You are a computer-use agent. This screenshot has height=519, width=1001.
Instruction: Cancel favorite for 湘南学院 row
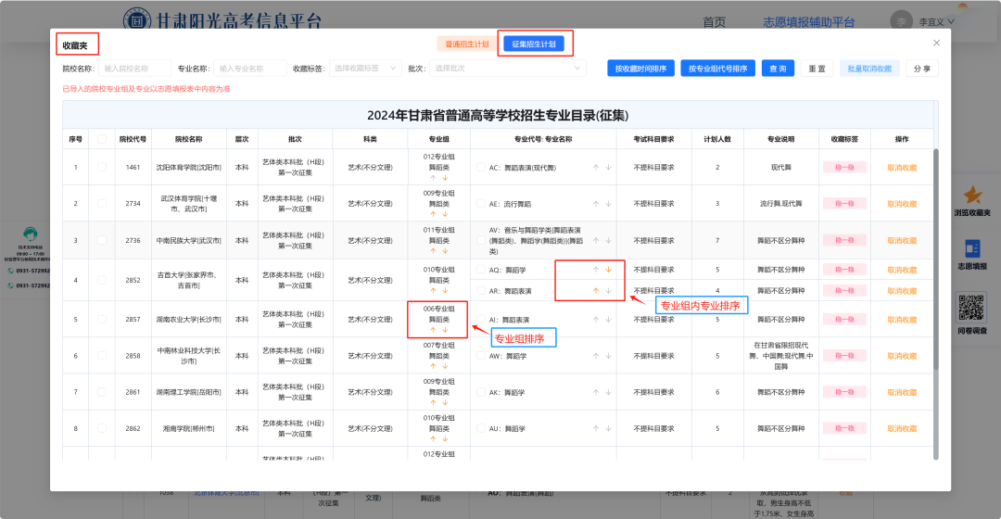(902, 429)
